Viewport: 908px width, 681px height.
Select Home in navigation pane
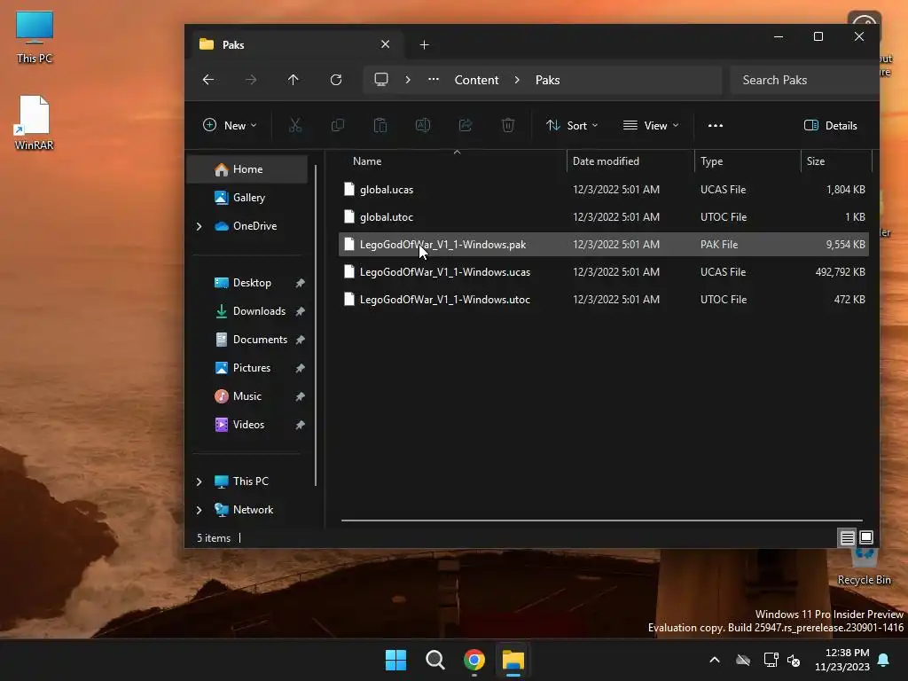(248, 169)
